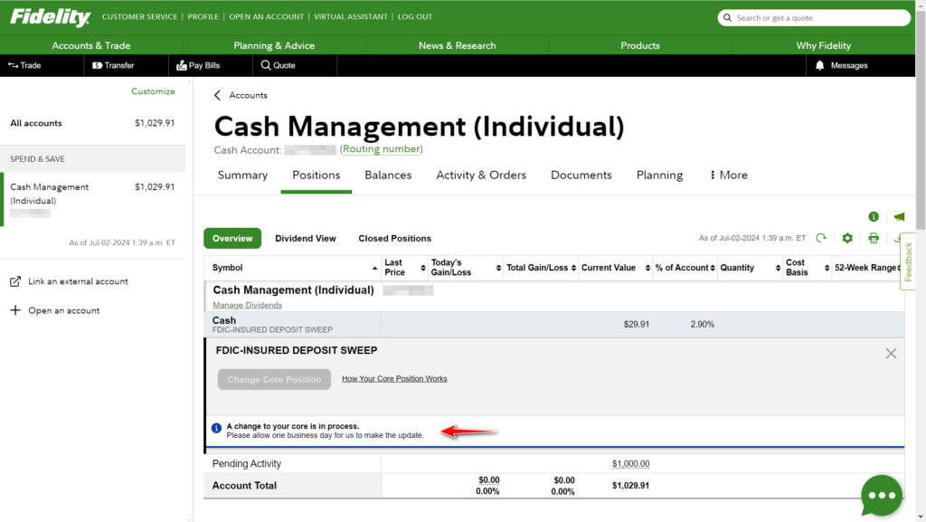Click the green info circle icon

(x=874, y=217)
